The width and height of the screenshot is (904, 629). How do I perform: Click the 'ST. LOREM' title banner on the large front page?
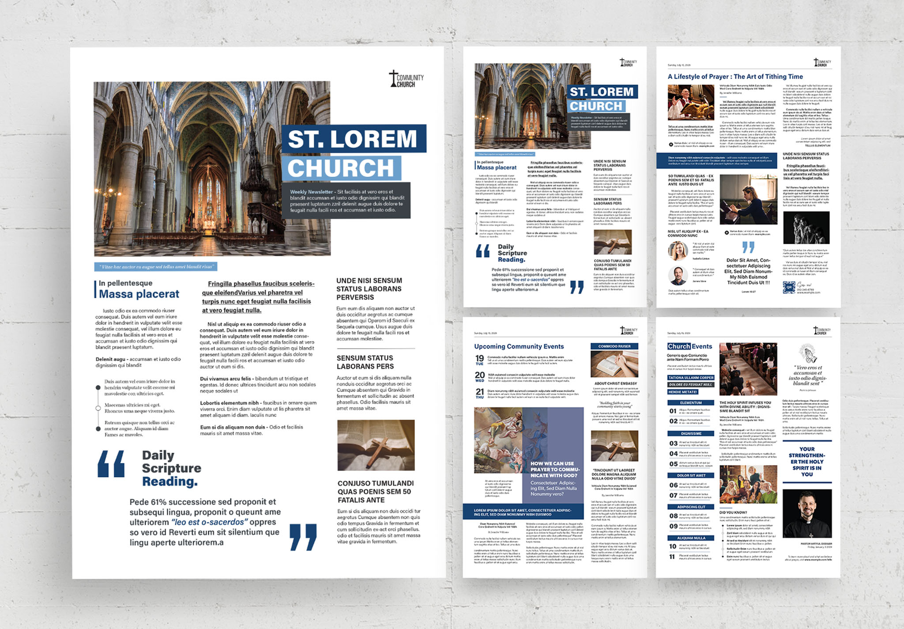[354, 139]
